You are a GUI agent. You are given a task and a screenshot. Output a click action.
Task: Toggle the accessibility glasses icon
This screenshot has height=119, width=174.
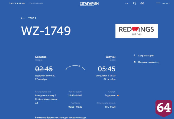coord(142,4)
